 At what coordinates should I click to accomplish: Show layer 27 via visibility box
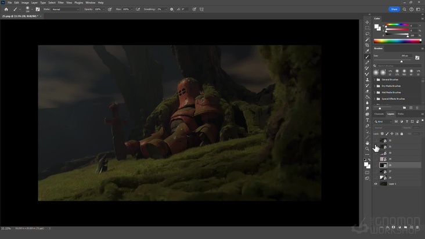pos(376,171)
